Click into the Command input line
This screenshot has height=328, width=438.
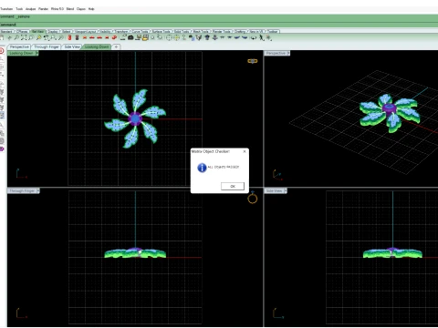point(219,25)
